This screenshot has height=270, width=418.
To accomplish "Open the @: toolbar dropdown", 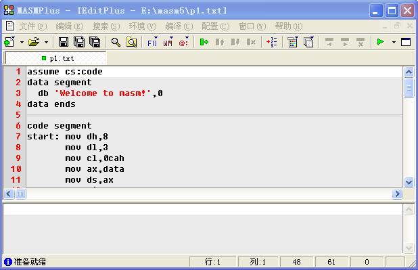I will click(184, 42).
